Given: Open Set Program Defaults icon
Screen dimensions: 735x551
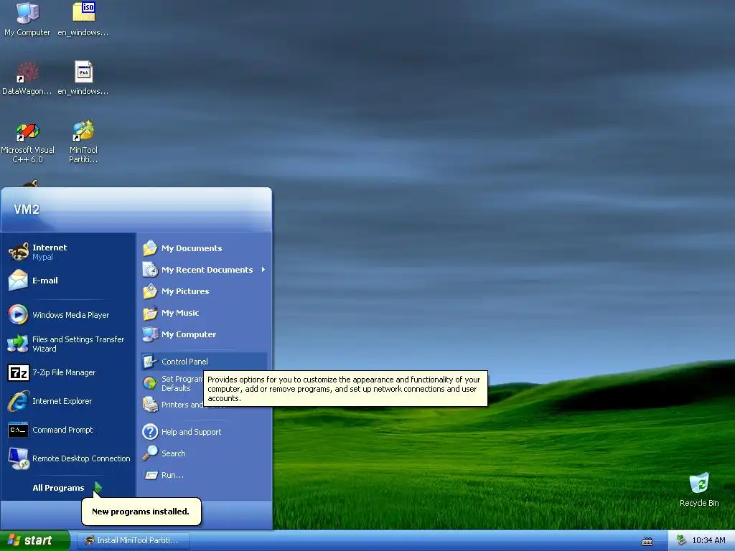Looking at the screenshot, I should tap(150, 383).
